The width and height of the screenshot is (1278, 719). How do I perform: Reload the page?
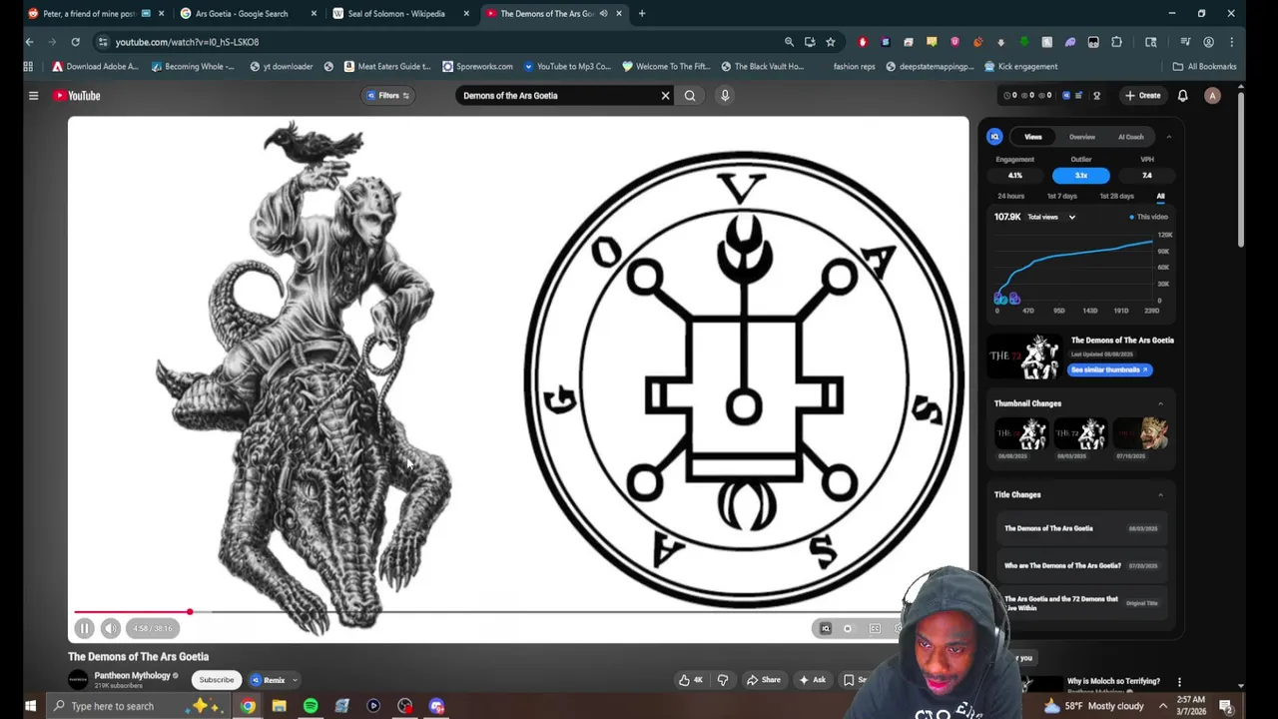pyautogui.click(x=75, y=42)
